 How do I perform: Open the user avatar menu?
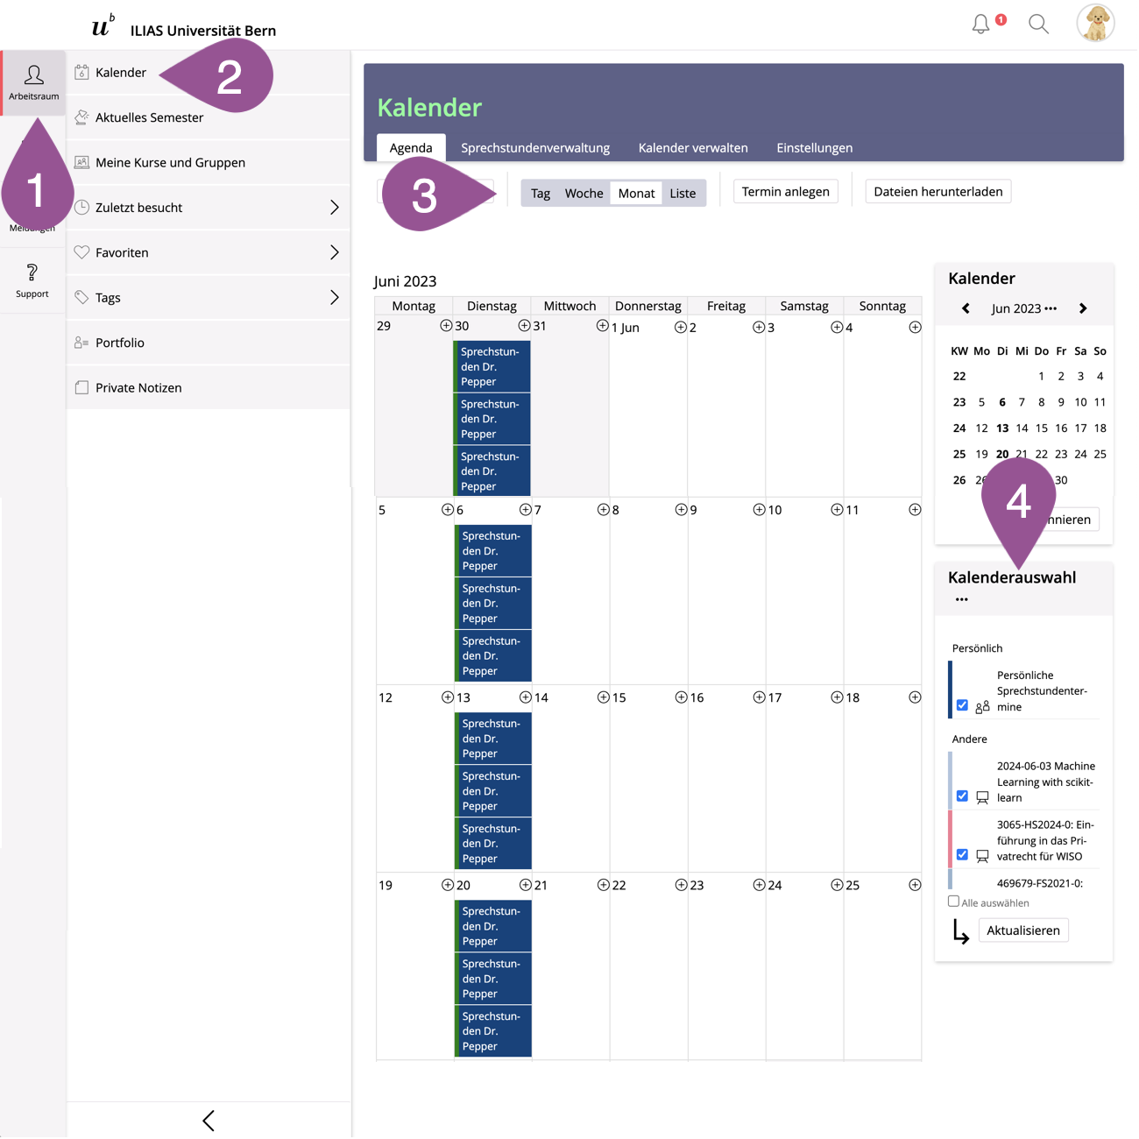tap(1095, 24)
